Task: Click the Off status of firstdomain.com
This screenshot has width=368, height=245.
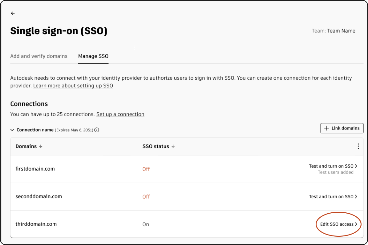Action: 146,169
